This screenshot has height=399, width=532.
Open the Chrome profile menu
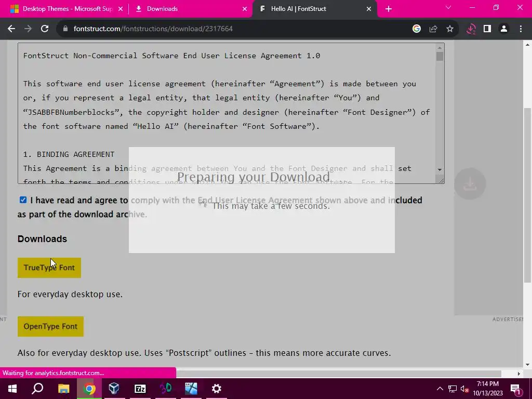(504, 29)
